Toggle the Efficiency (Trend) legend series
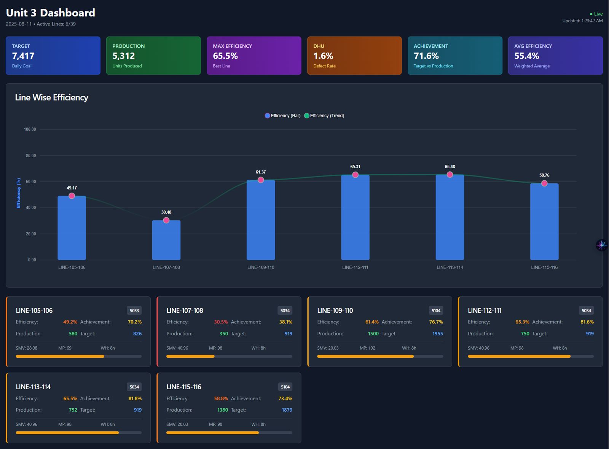 tap(324, 116)
